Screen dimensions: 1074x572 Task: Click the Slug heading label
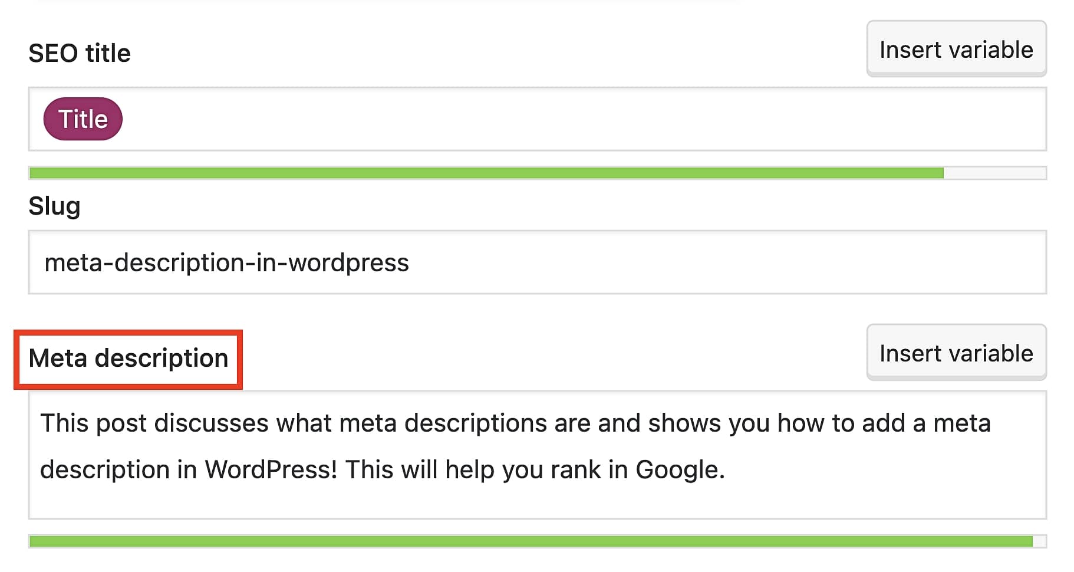pyautogui.click(x=55, y=206)
